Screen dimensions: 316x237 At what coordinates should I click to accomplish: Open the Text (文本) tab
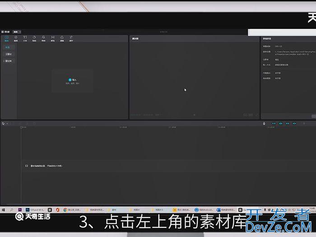tap(25, 38)
